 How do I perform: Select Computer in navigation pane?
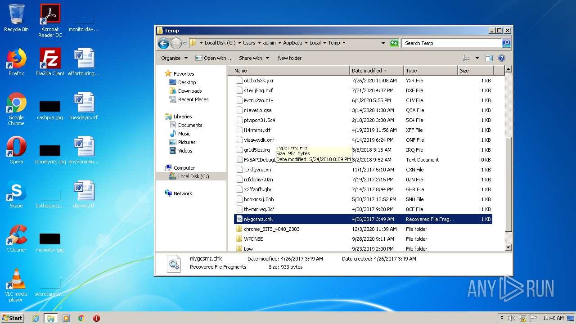coord(184,168)
